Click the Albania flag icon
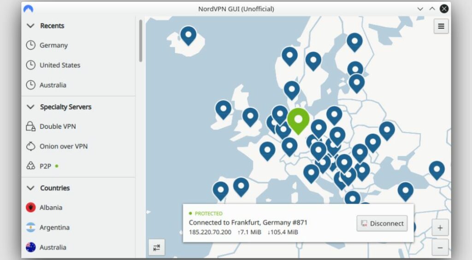 tap(31, 207)
